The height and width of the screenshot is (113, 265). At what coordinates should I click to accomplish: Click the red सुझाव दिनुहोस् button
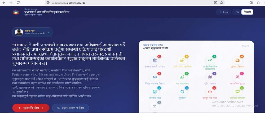(x=31, y=108)
